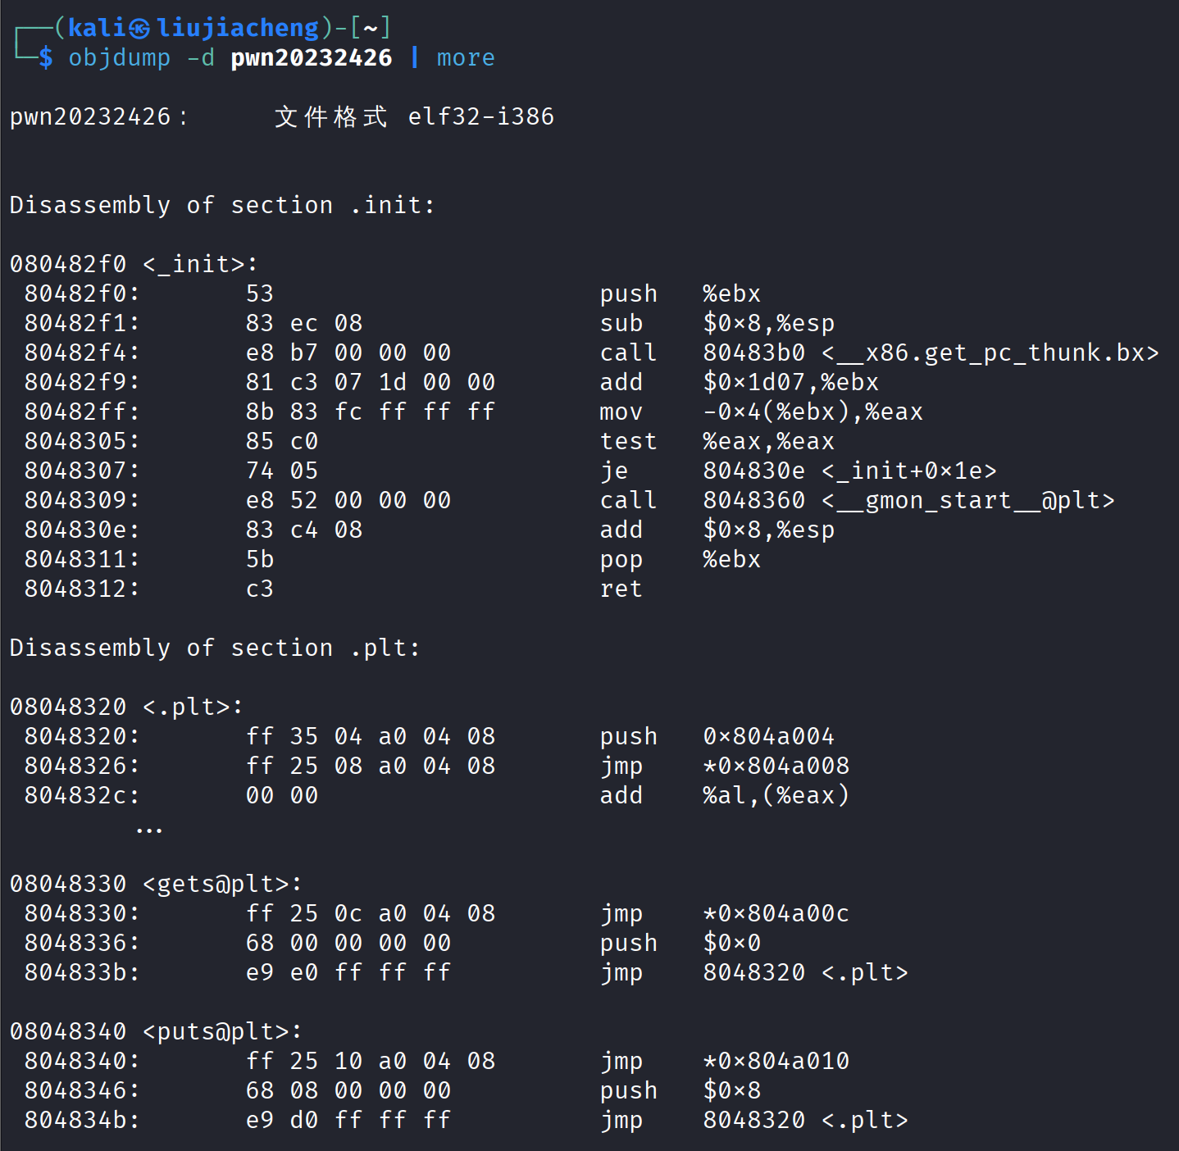Click the ret instruction at 8048312
The width and height of the screenshot is (1179, 1151).
[621, 589]
